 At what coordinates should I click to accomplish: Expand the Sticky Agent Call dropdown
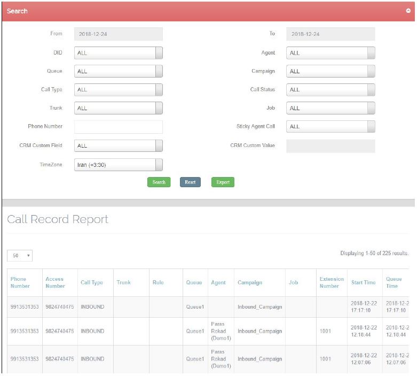tap(330, 127)
